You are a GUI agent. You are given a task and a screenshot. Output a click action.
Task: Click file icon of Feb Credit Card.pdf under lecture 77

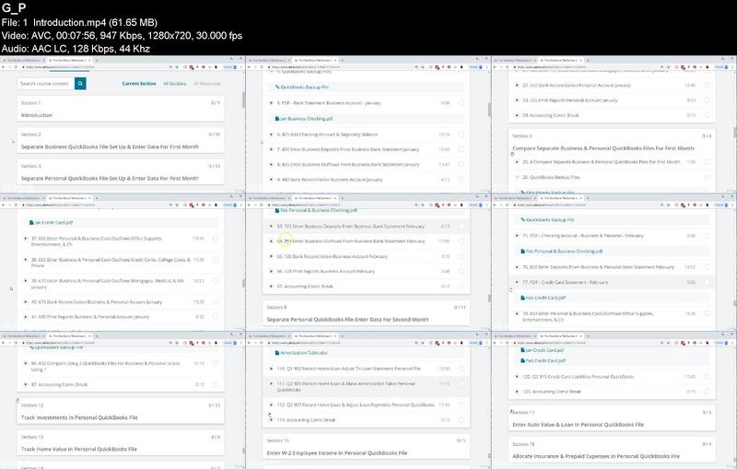(522, 298)
